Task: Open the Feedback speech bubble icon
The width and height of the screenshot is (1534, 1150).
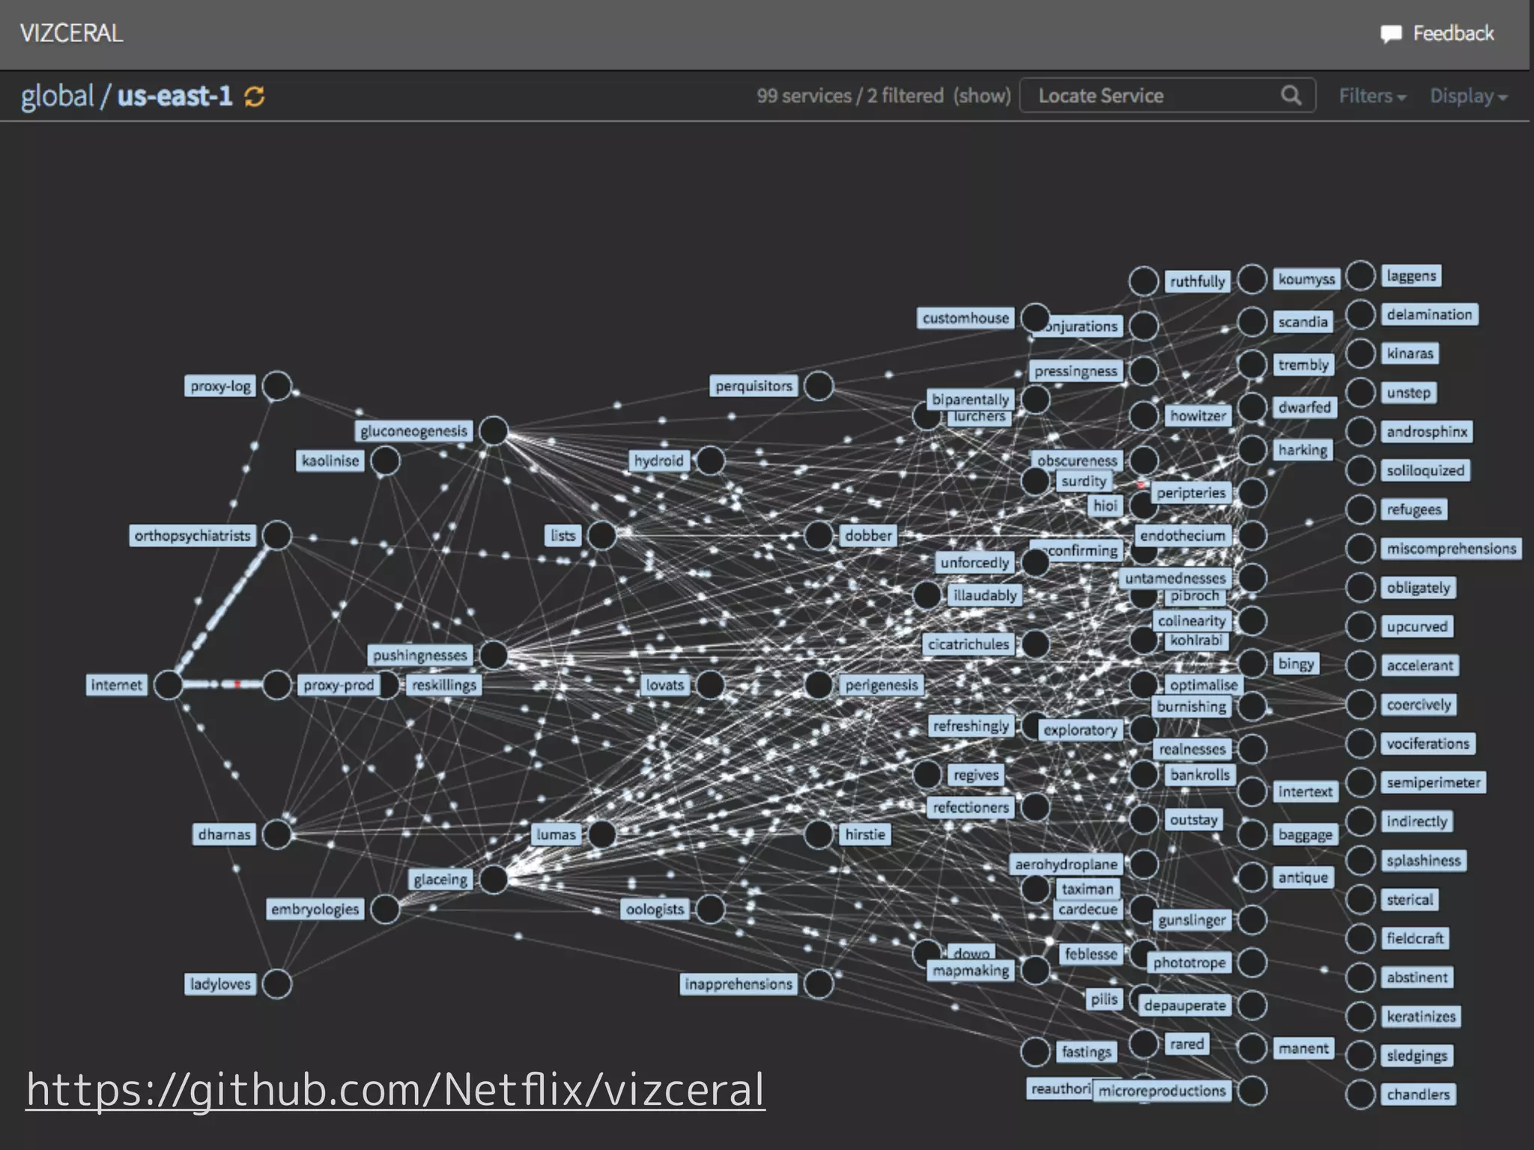Action: pyautogui.click(x=1391, y=34)
